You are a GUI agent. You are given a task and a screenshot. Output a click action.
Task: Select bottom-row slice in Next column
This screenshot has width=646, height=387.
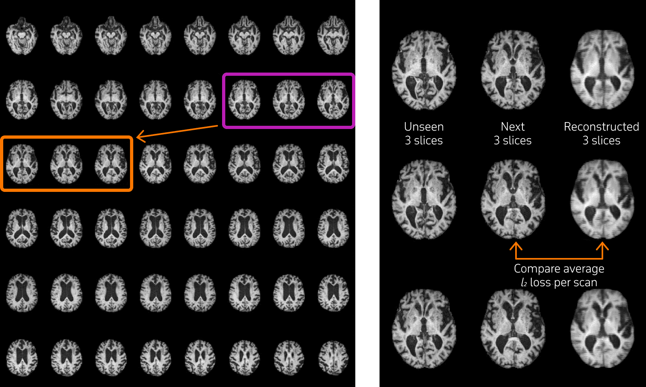click(x=513, y=328)
